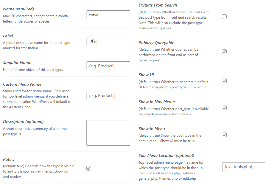Click the 'Singular Name' heading label
The height and width of the screenshot is (188, 265).
tap(17, 63)
